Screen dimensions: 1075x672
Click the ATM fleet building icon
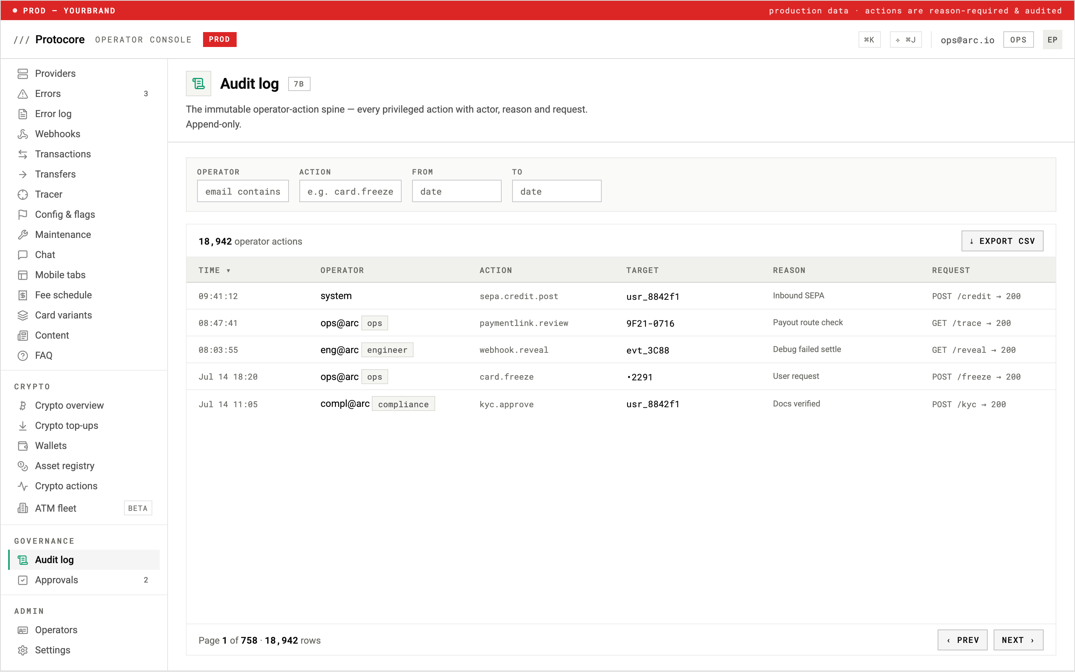point(23,508)
